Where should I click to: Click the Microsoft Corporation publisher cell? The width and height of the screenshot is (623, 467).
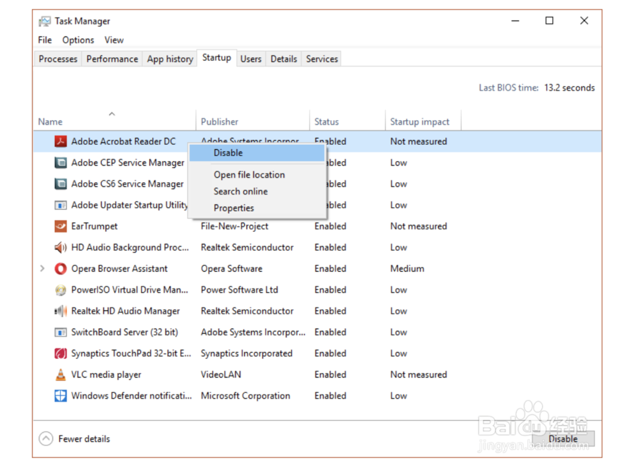[245, 395]
